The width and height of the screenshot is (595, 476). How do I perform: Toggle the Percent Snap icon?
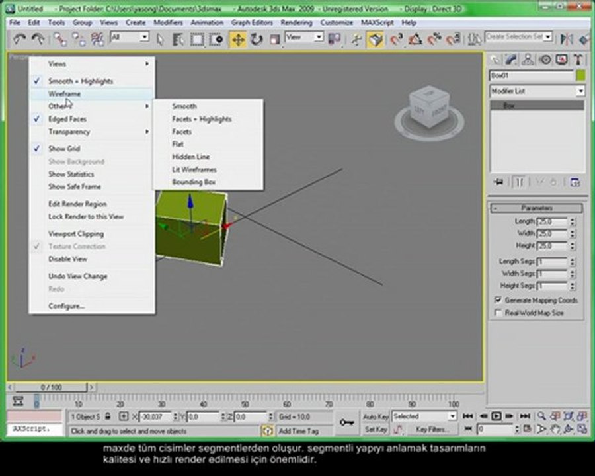434,39
